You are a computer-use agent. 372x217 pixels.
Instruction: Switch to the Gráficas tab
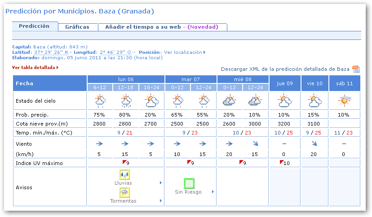pyautogui.click(x=77, y=27)
